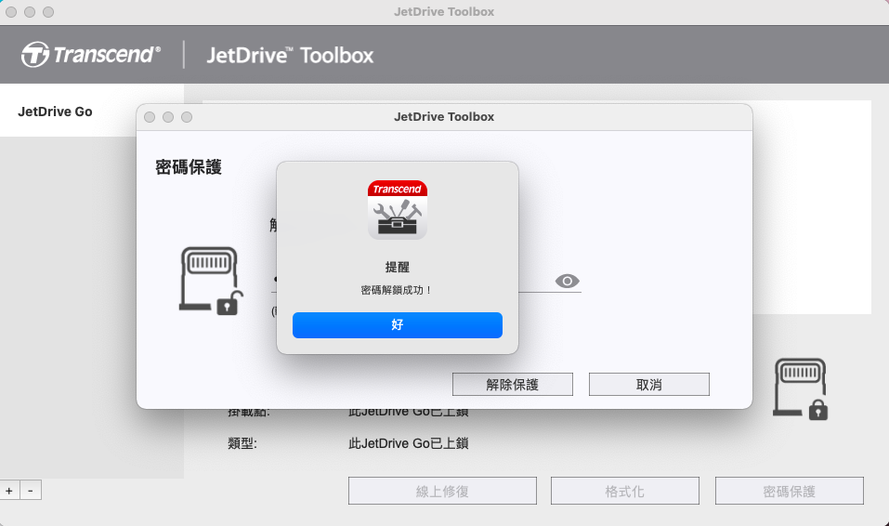The width and height of the screenshot is (889, 526).
Task: Click the 此JetDrive Go已上鎖 value beside 類型
Action: tap(408, 443)
